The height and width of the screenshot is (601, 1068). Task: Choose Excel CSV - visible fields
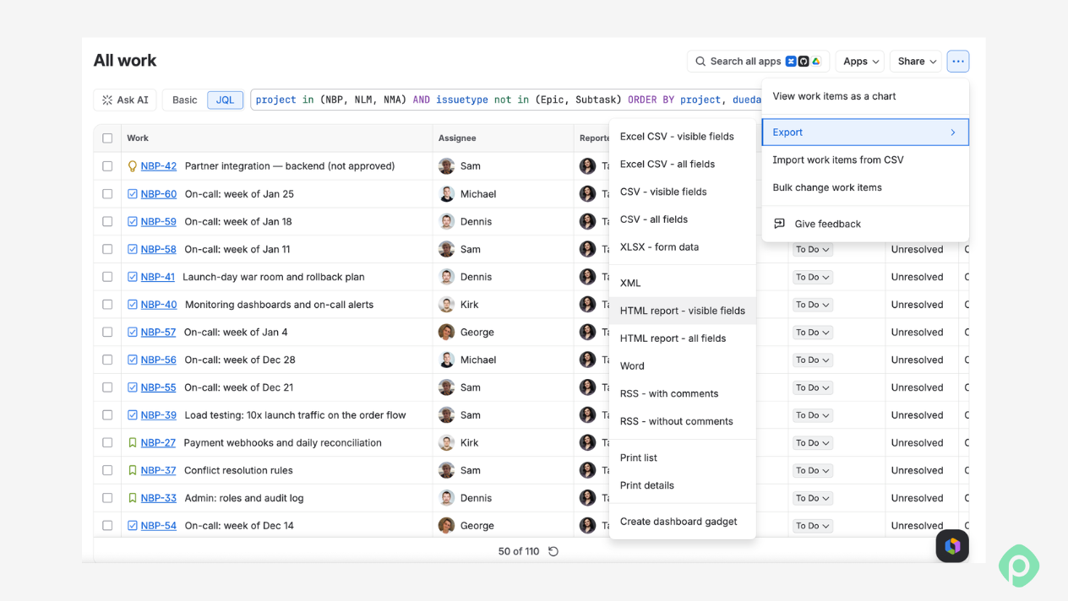click(x=683, y=137)
